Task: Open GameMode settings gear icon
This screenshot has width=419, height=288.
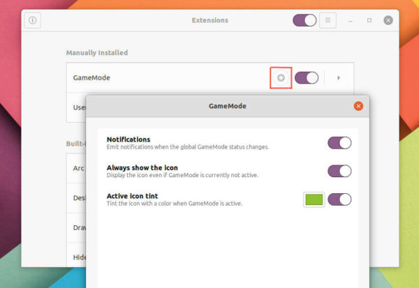Action: (x=281, y=78)
